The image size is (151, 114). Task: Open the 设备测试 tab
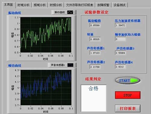pyautogui.click(x=120, y=5)
